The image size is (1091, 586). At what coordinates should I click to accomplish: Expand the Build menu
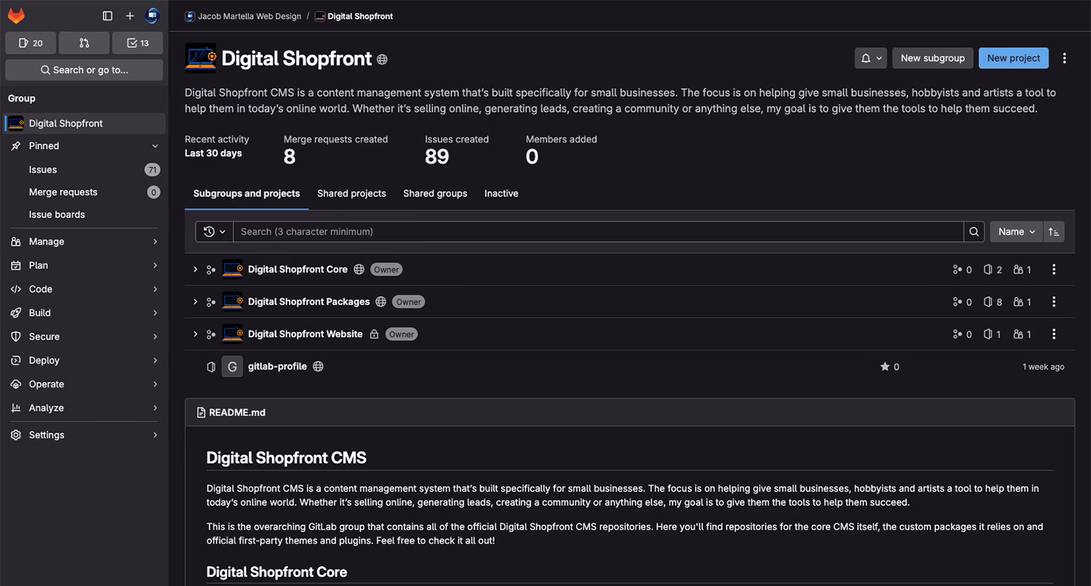pyautogui.click(x=84, y=313)
